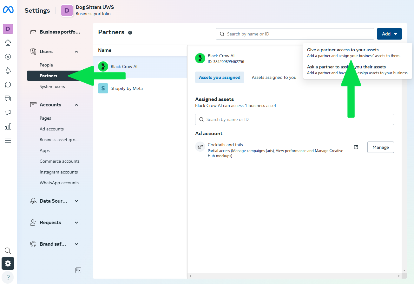The image size is (414, 284).
Task: Open System users in sidebar
Action: (x=52, y=86)
